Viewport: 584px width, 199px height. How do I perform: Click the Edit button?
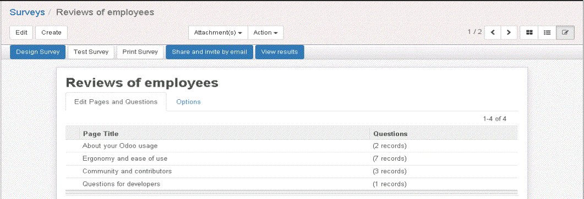click(21, 33)
